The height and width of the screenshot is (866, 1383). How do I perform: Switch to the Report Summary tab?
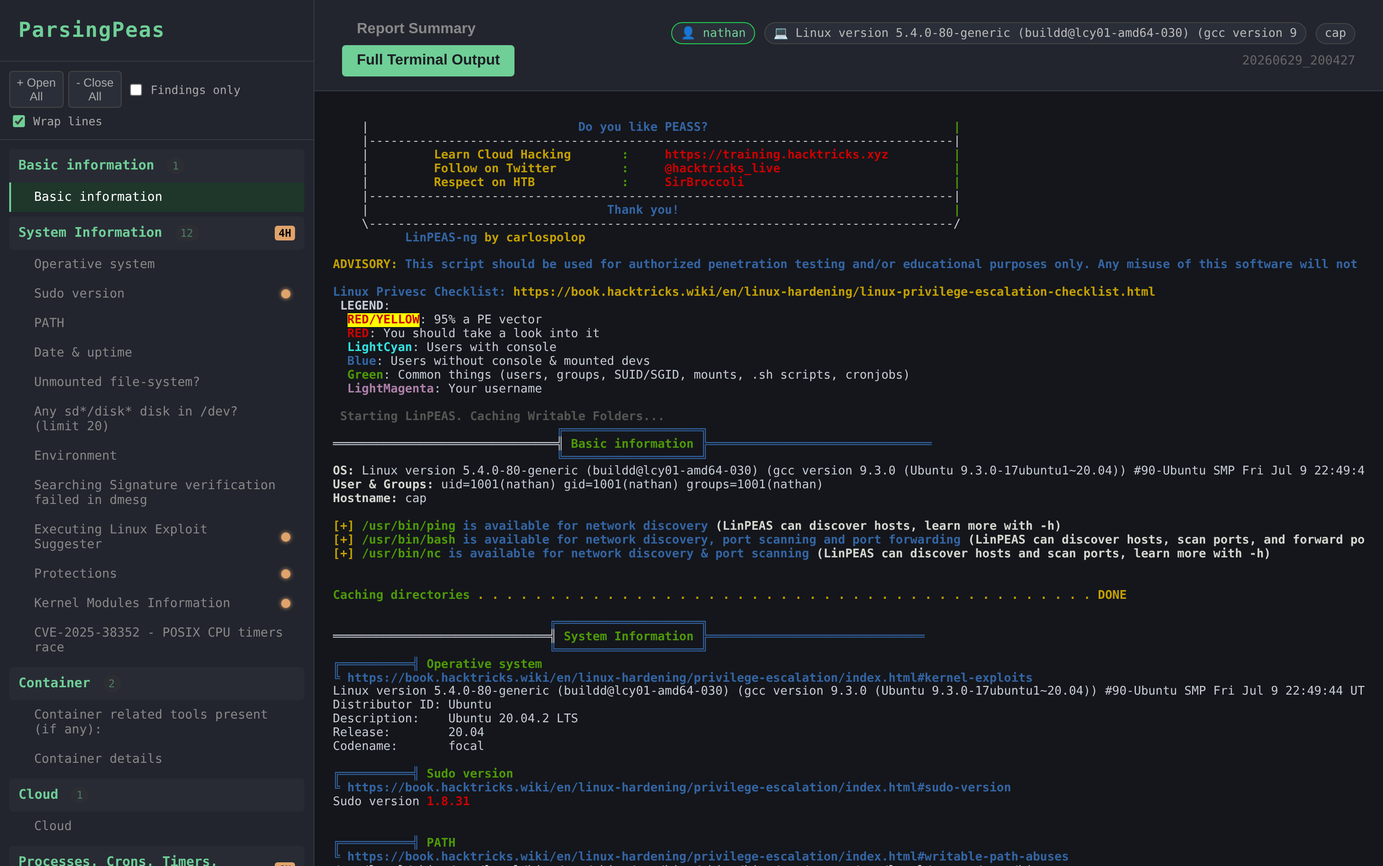point(416,29)
